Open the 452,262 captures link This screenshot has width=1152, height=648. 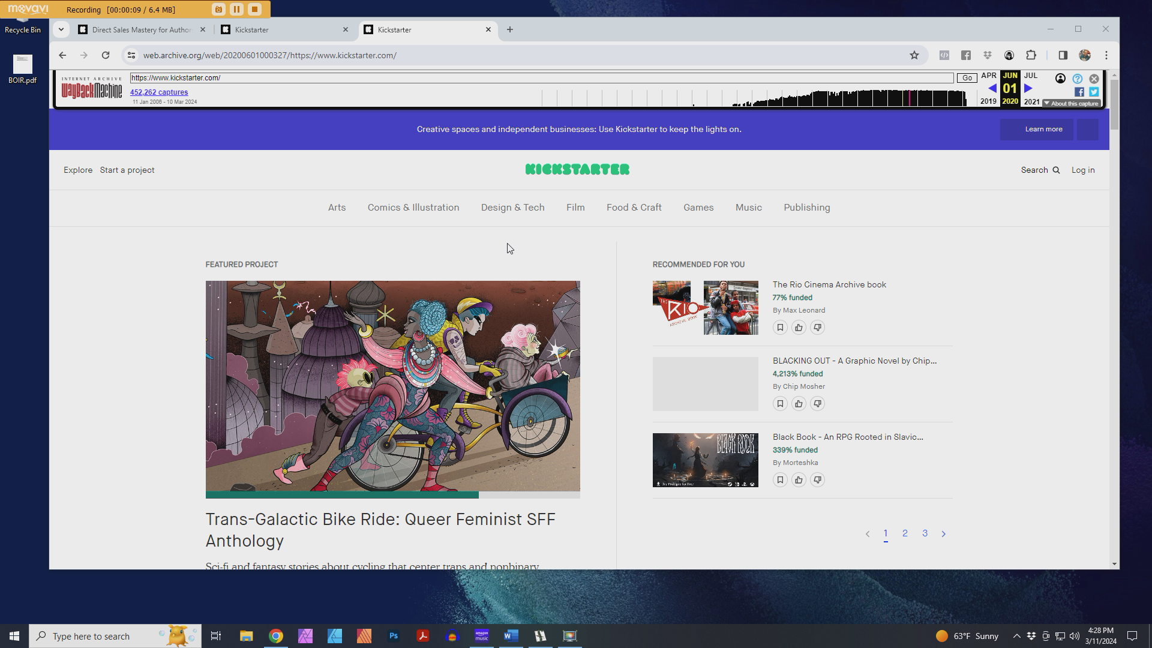point(159,92)
